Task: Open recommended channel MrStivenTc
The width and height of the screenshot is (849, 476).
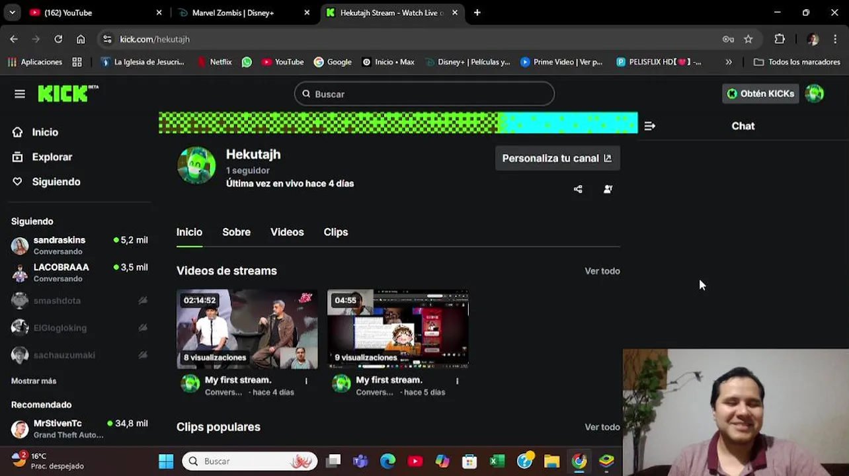Action: 79,428
